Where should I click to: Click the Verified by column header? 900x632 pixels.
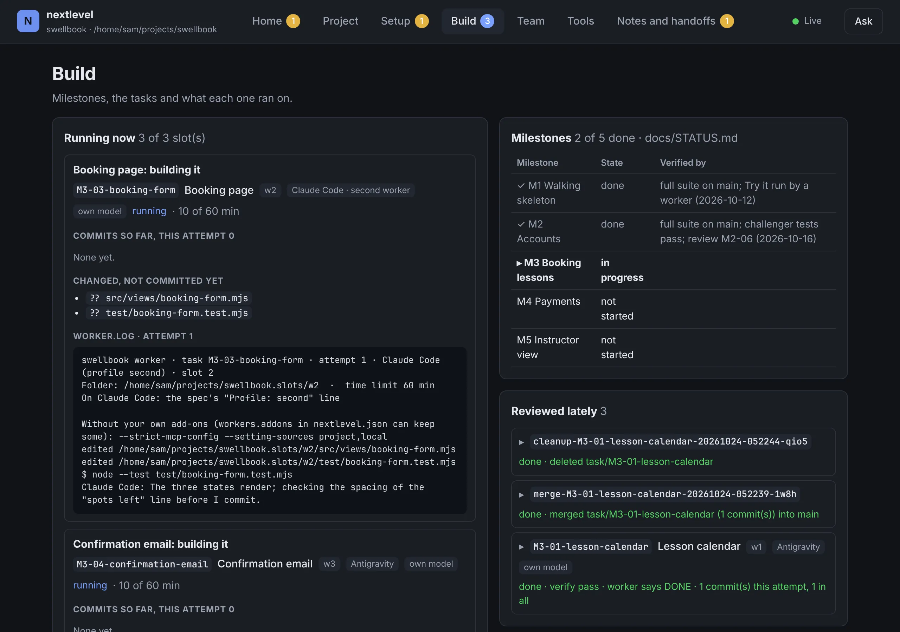click(683, 163)
